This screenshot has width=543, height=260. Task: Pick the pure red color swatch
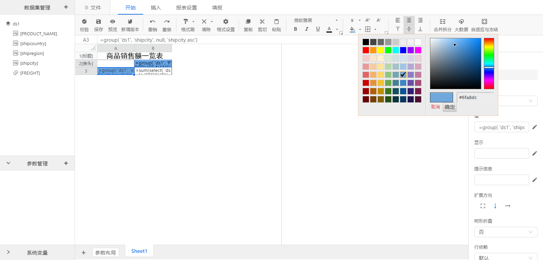366,50
